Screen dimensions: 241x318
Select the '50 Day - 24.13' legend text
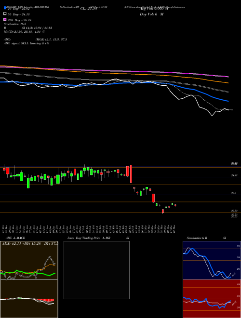[x=19, y=14]
